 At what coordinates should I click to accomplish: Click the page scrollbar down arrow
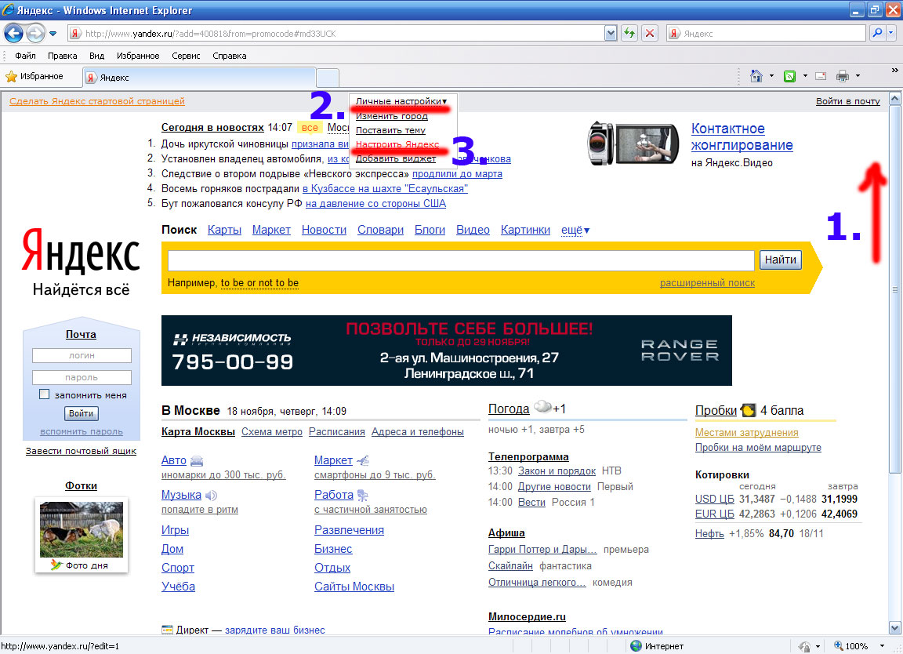[x=895, y=627]
